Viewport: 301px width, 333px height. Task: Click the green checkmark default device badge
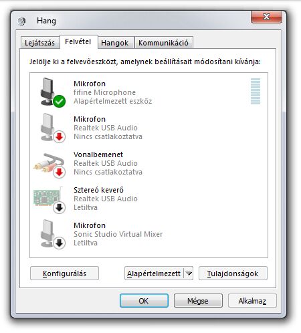60,102
